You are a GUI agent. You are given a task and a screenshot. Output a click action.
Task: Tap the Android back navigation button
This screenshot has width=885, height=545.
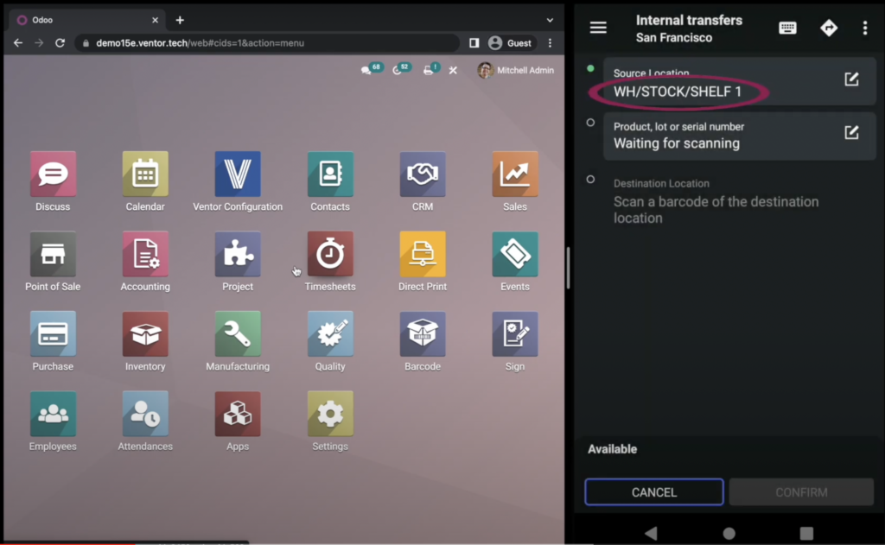(x=651, y=533)
